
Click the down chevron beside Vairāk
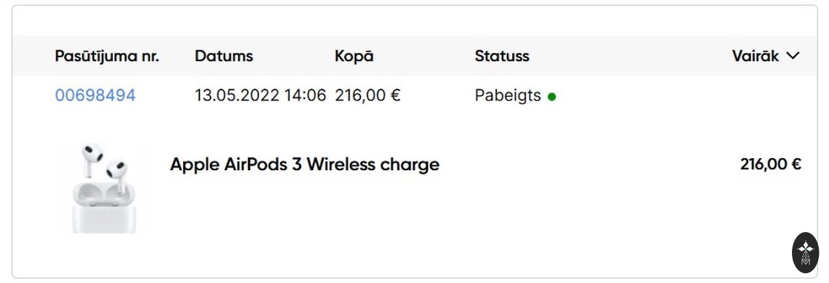tap(793, 56)
